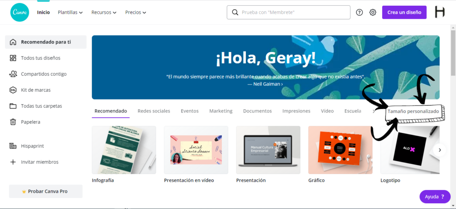Viewport: 456px width, 209px height.
Task: Click Probar Canva Pro button
Action: [x=46, y=192]
